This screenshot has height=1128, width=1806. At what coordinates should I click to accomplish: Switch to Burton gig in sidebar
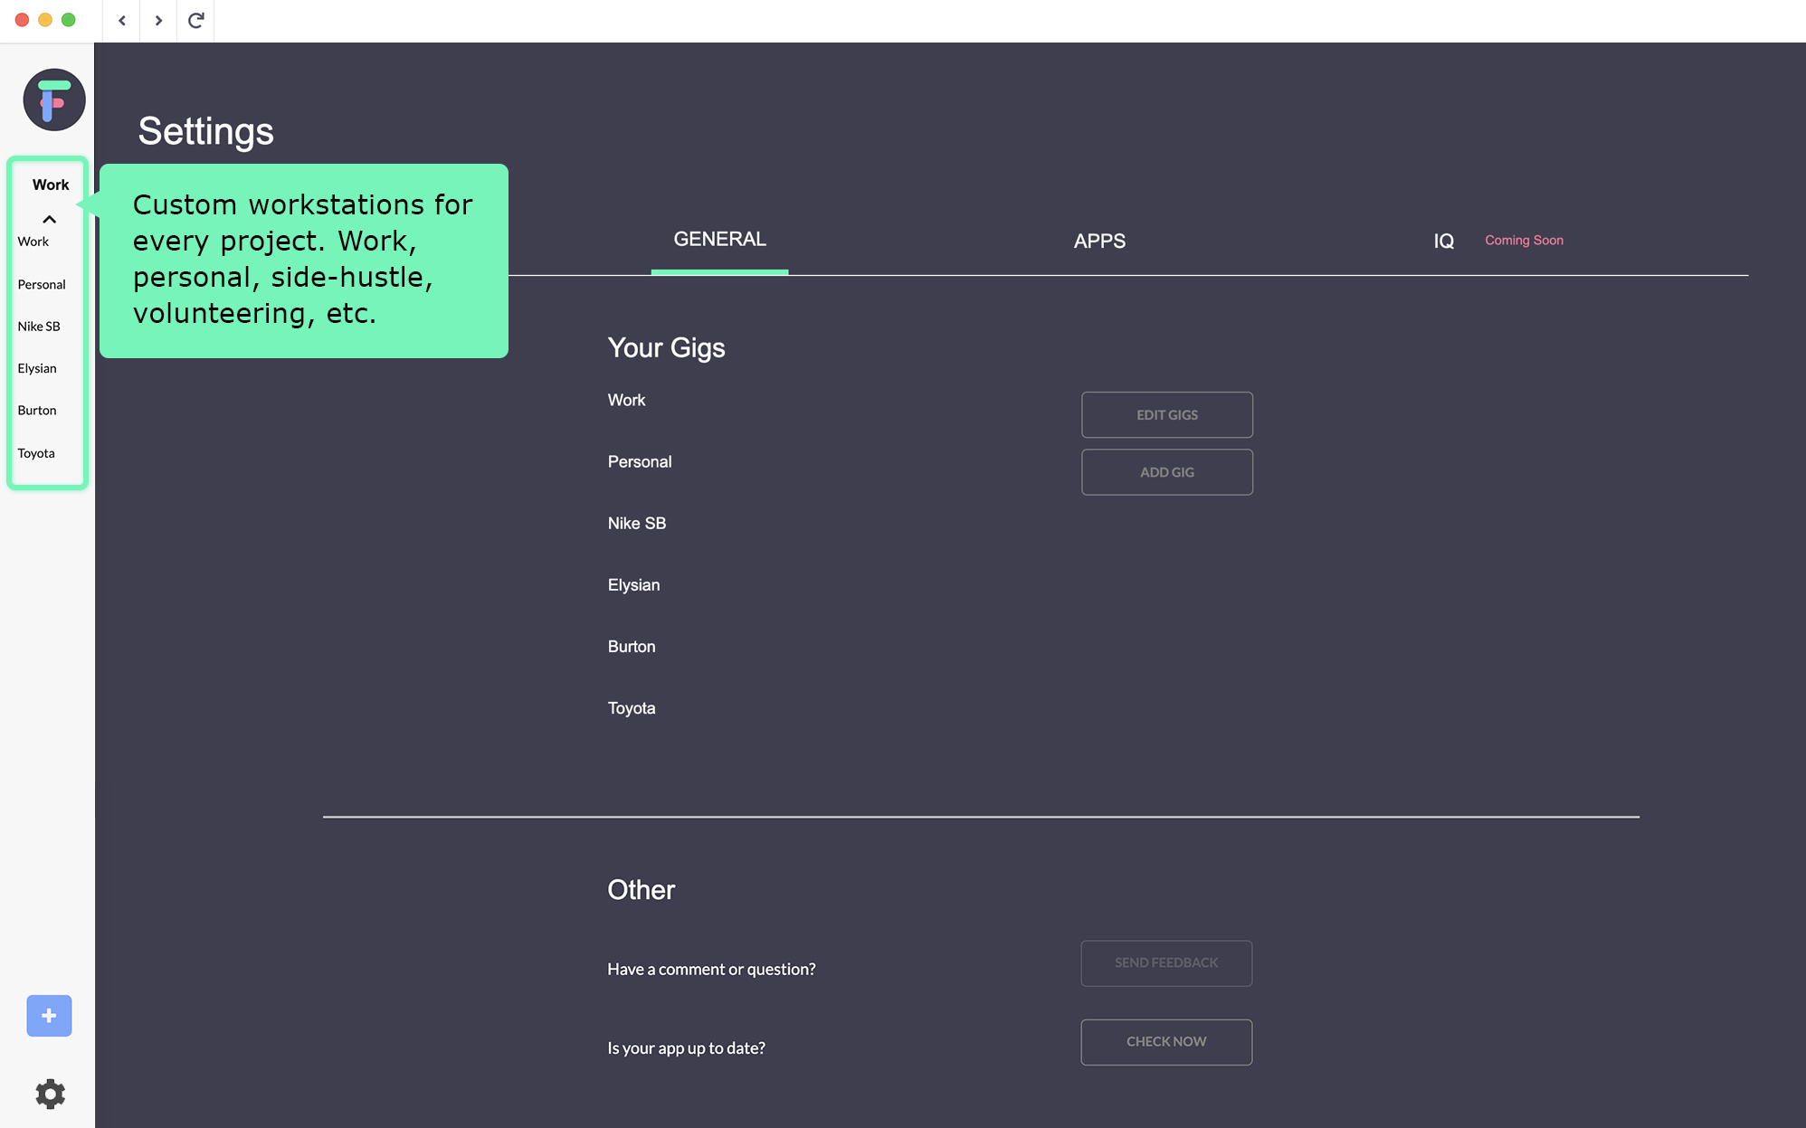(x=37, y=411)
